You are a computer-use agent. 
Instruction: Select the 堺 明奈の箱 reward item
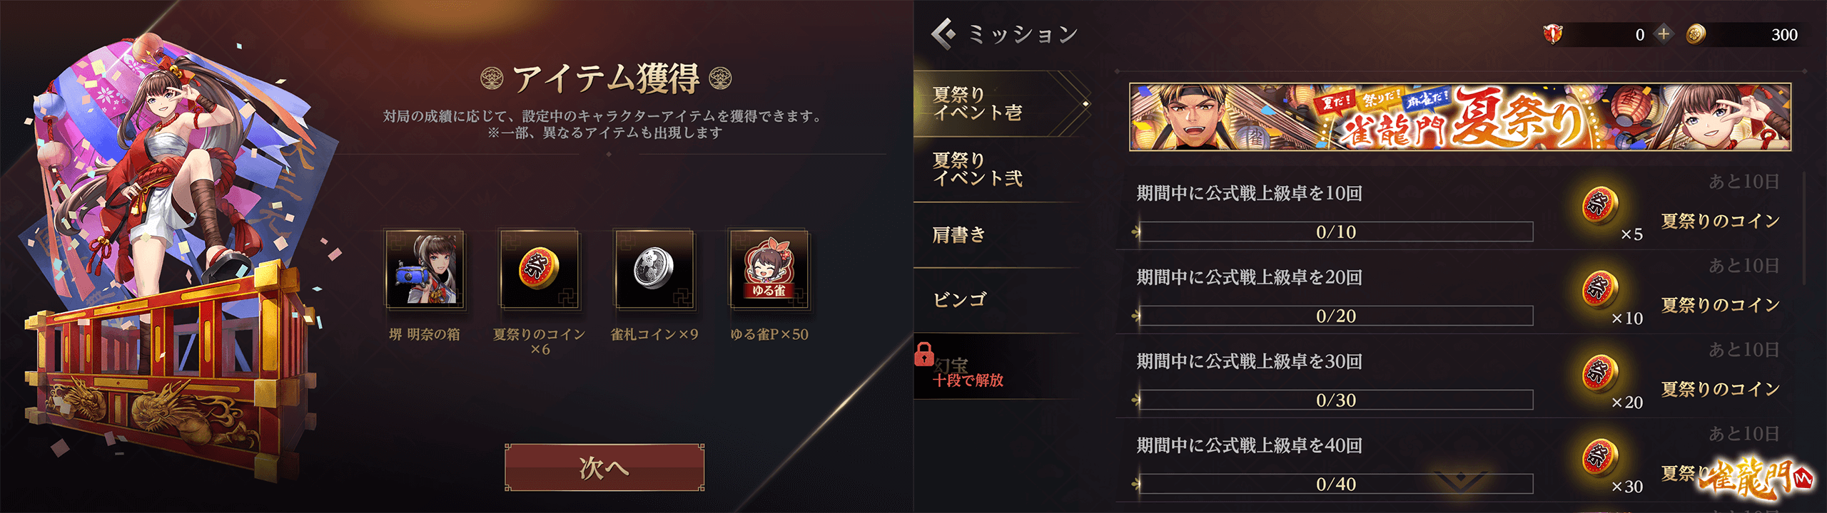click(425, 269)
